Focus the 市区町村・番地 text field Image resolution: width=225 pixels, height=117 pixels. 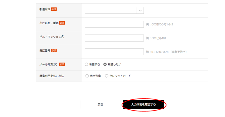[x=114, y=24]
